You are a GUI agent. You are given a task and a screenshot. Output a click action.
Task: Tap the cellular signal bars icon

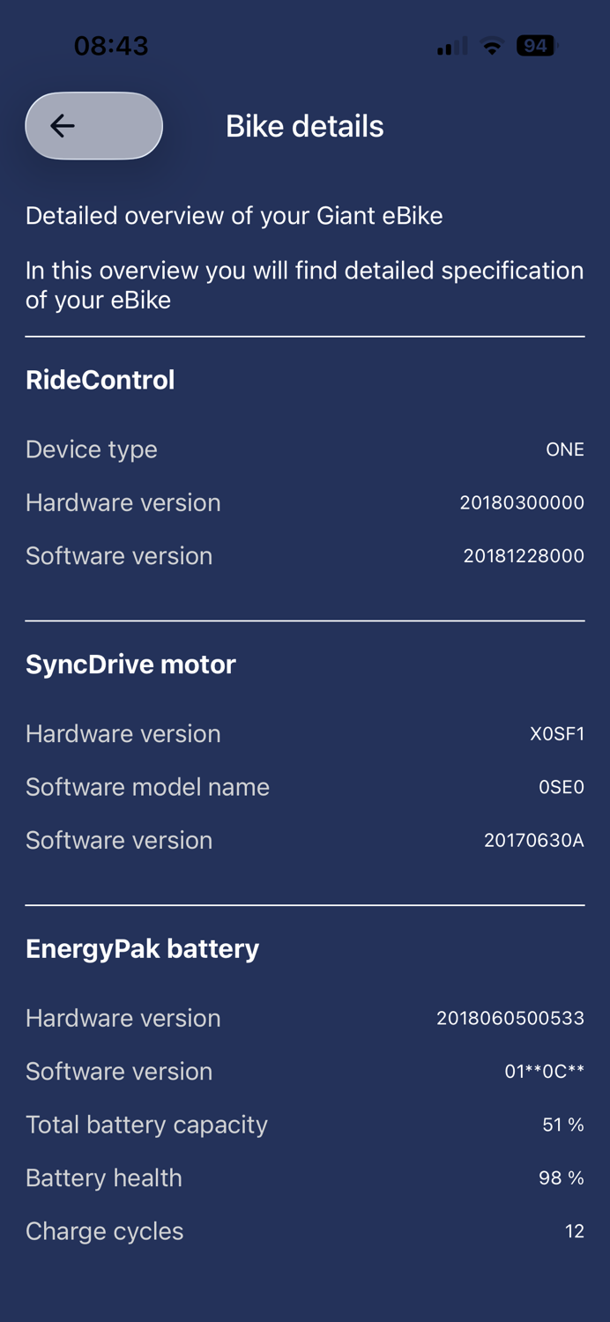[x=452, y=47]
